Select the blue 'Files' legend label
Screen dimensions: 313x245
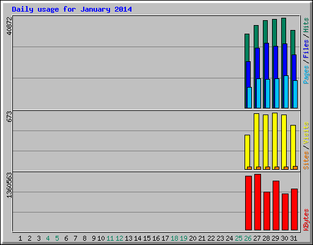coord(306,48)
